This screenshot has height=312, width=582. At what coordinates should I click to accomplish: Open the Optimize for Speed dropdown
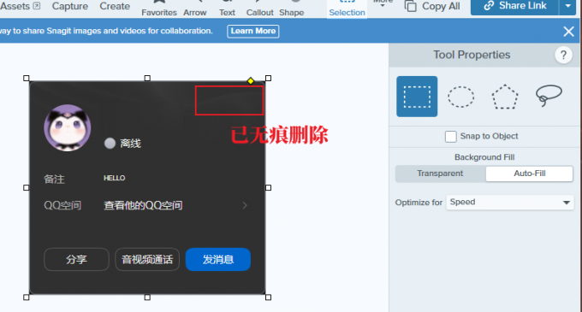click(x=510, y=203)
